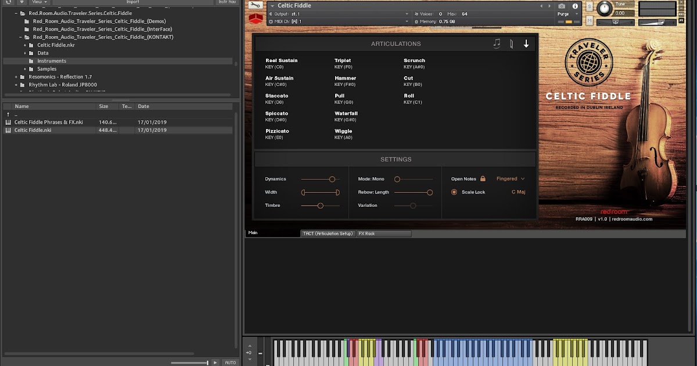Open the instrument edit wrench icon
The height and width of the screenshot is (366, 697).
(x=255, y=5)
